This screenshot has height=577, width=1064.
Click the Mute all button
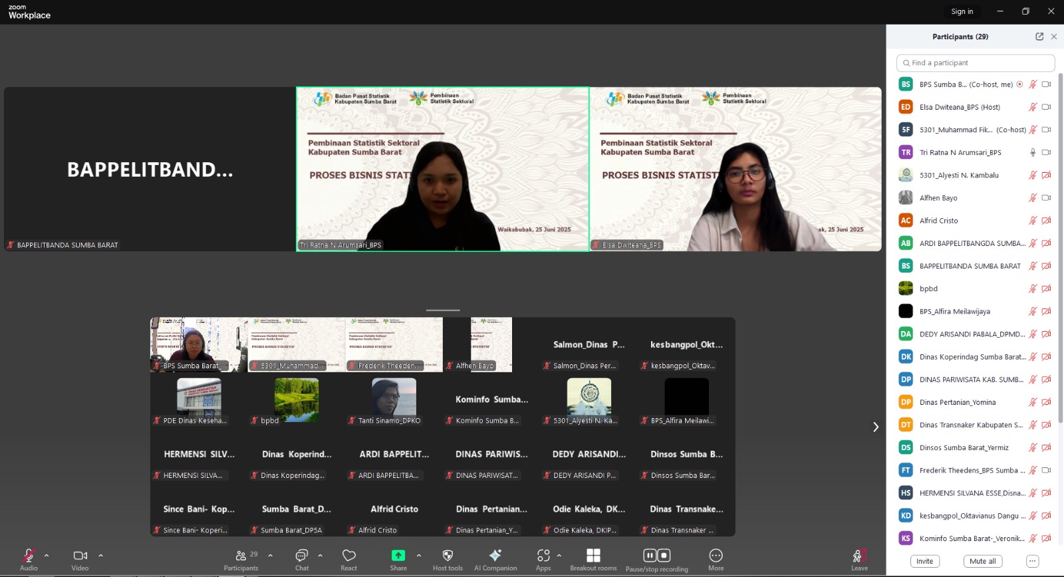point(982,561)
